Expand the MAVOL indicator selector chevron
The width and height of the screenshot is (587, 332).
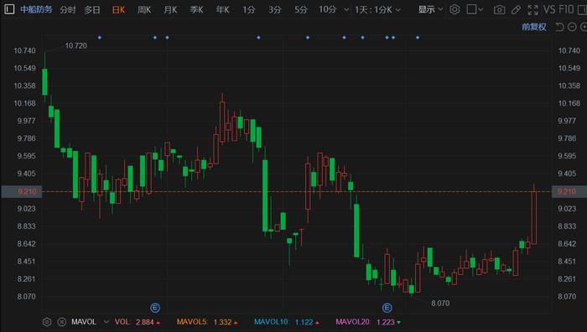click(x=106, y=322)
